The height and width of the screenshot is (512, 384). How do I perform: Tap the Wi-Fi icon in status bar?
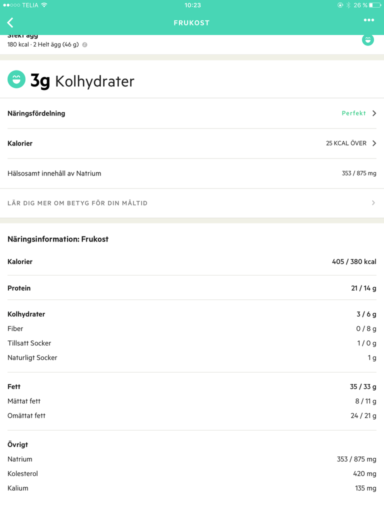44,5
